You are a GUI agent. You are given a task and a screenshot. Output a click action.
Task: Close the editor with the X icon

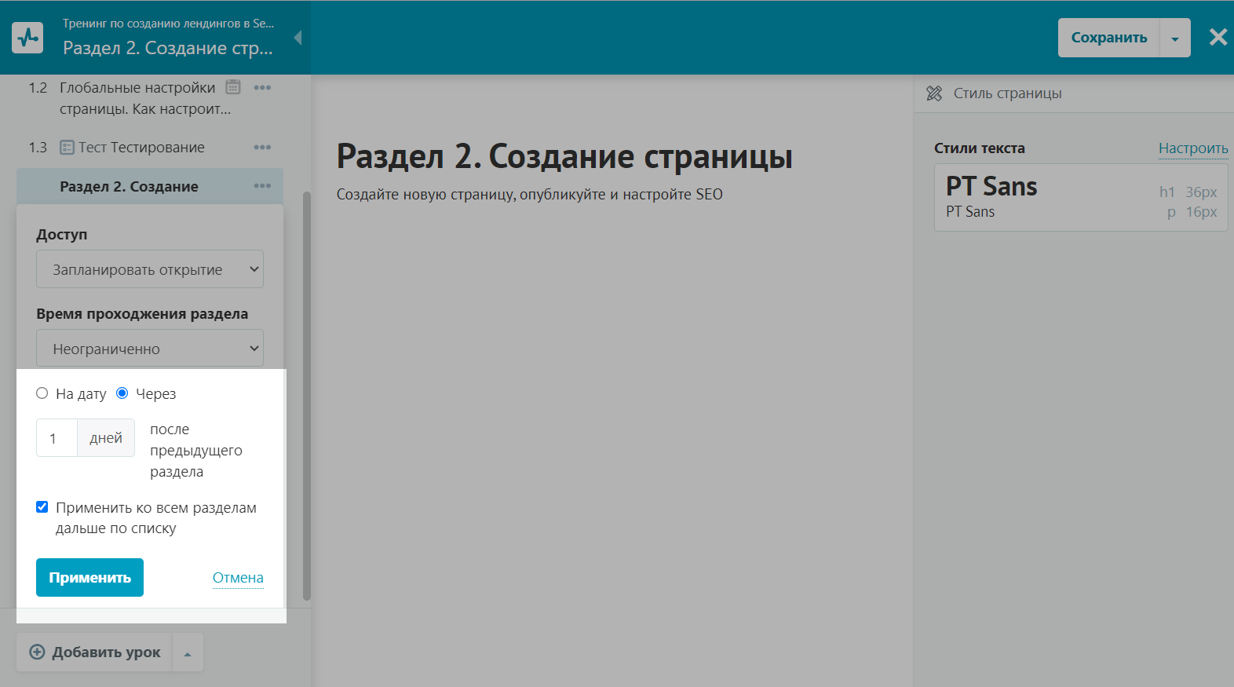click(x=1218, y=38)
